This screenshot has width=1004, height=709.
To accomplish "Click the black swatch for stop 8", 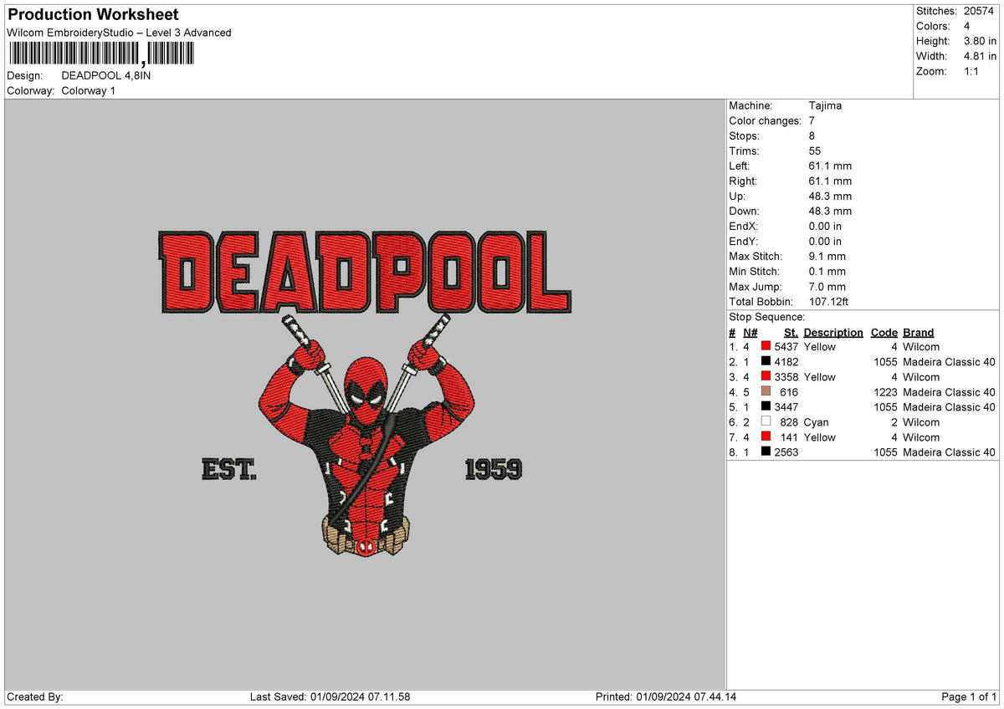I will (x=767, y=452).
